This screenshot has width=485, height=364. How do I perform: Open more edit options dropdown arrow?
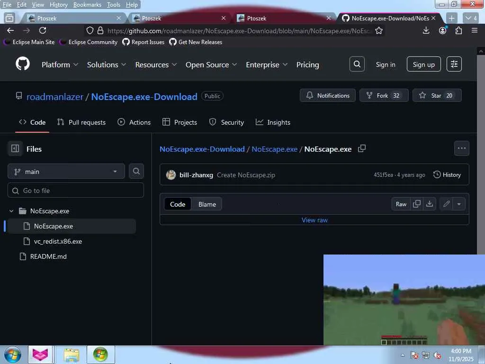[459, 204]
